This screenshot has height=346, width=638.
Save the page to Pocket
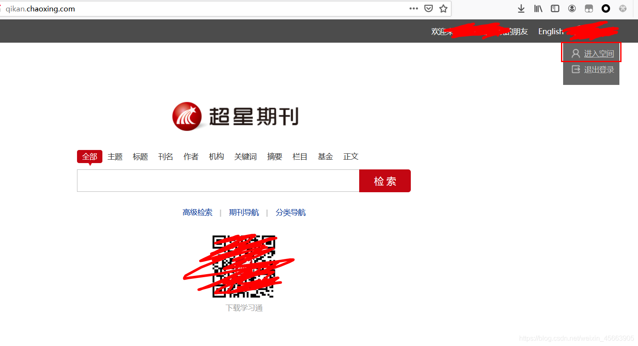coord(429,8)
